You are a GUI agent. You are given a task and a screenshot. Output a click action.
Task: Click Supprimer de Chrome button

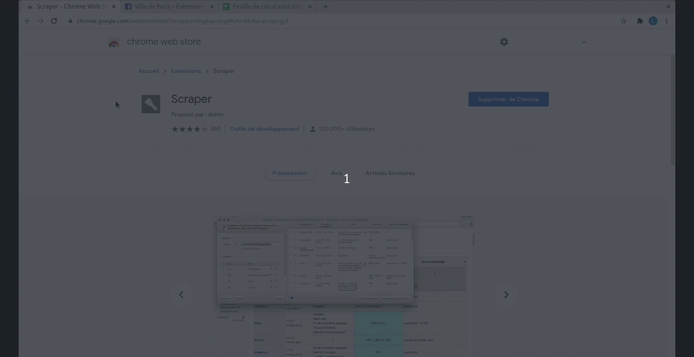(x=509, y=99)
